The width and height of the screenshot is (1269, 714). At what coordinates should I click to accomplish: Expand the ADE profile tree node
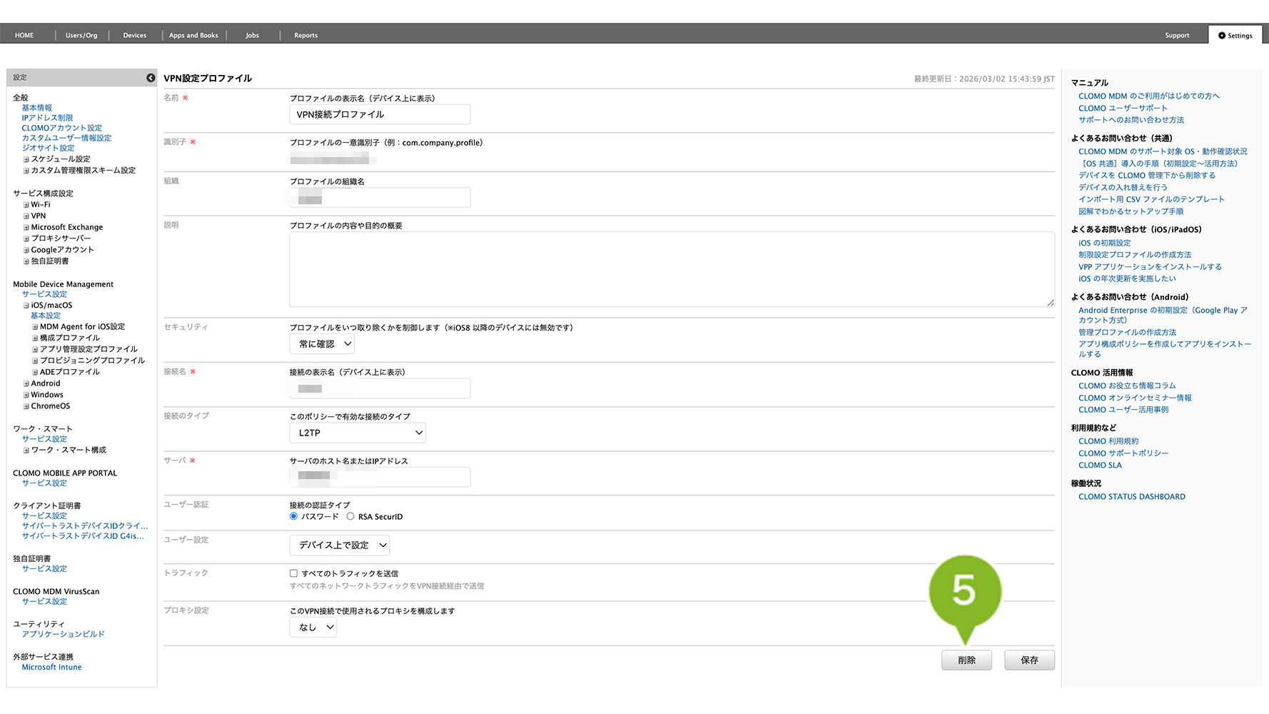[x=35, y=373]
